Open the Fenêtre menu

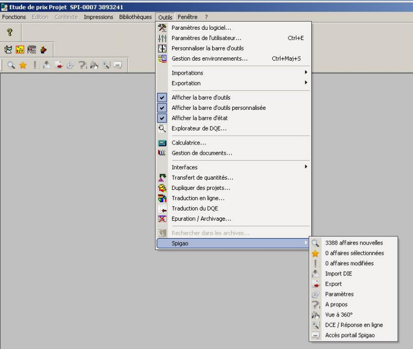187,17
